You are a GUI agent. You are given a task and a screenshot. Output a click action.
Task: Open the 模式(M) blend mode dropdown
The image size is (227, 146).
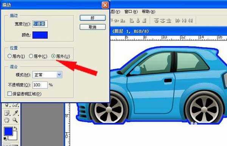coord(48,75)
